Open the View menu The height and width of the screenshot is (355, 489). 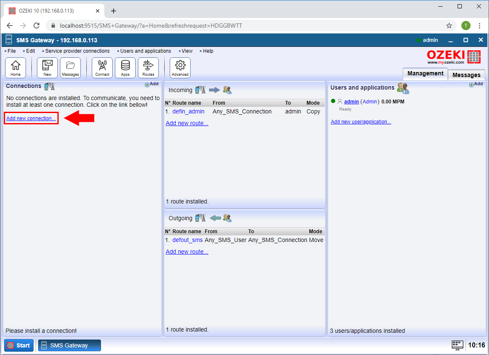[187, 51]
